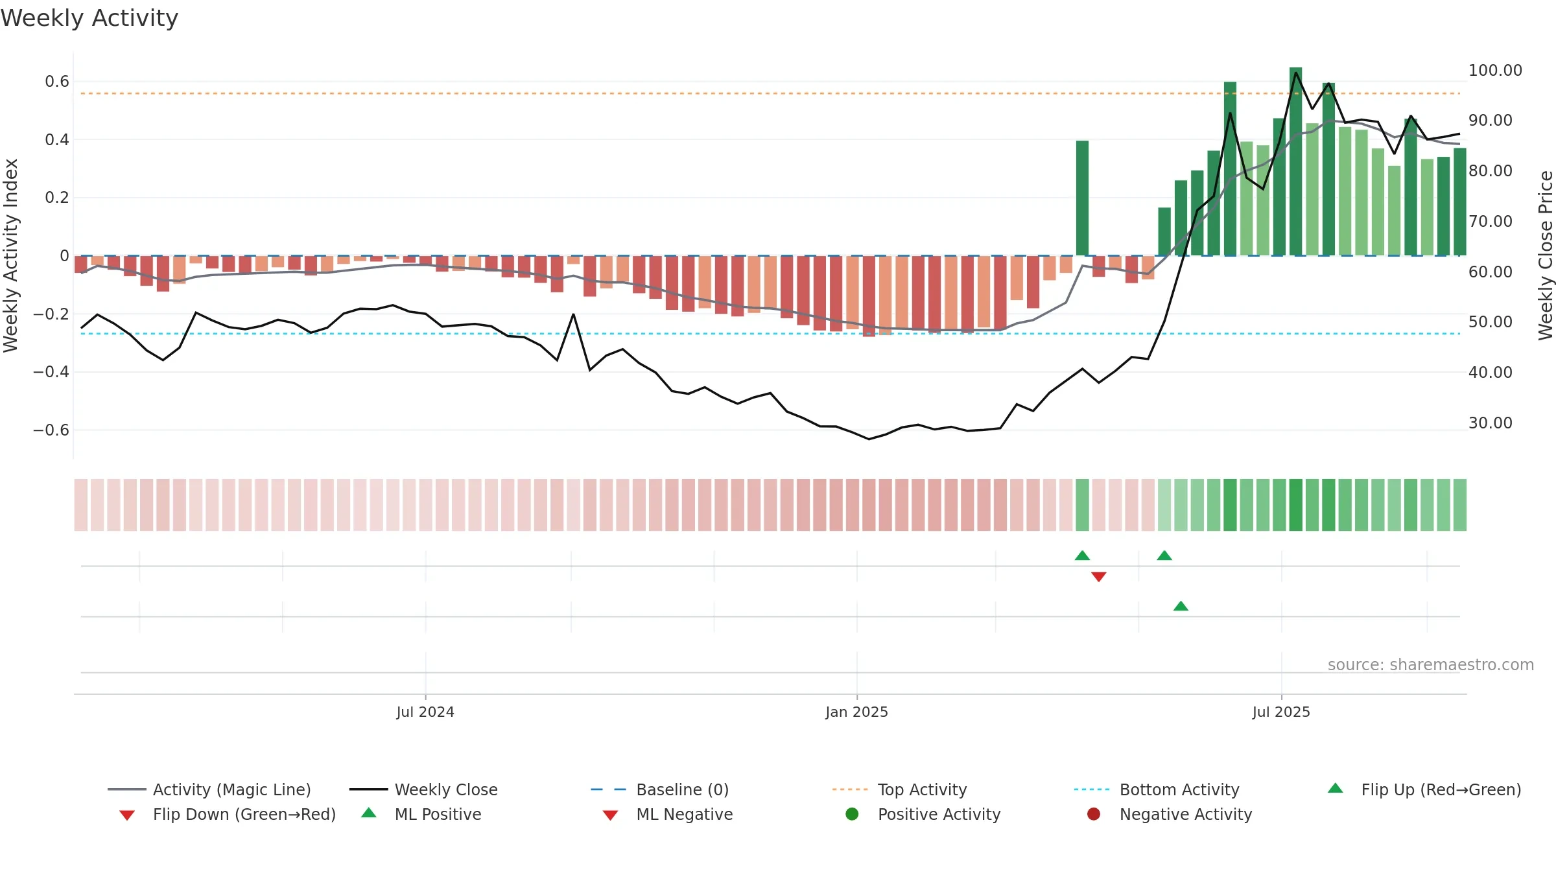The height and width of the screenshot is (875, 1556).
Task: Click the Jul 2025 axis label
Action: coord(1281,712)
